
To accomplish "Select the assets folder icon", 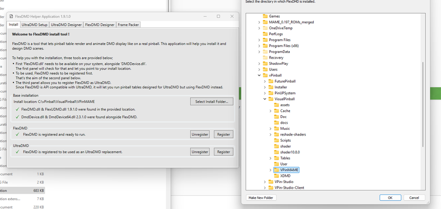I will click(276, 105).
